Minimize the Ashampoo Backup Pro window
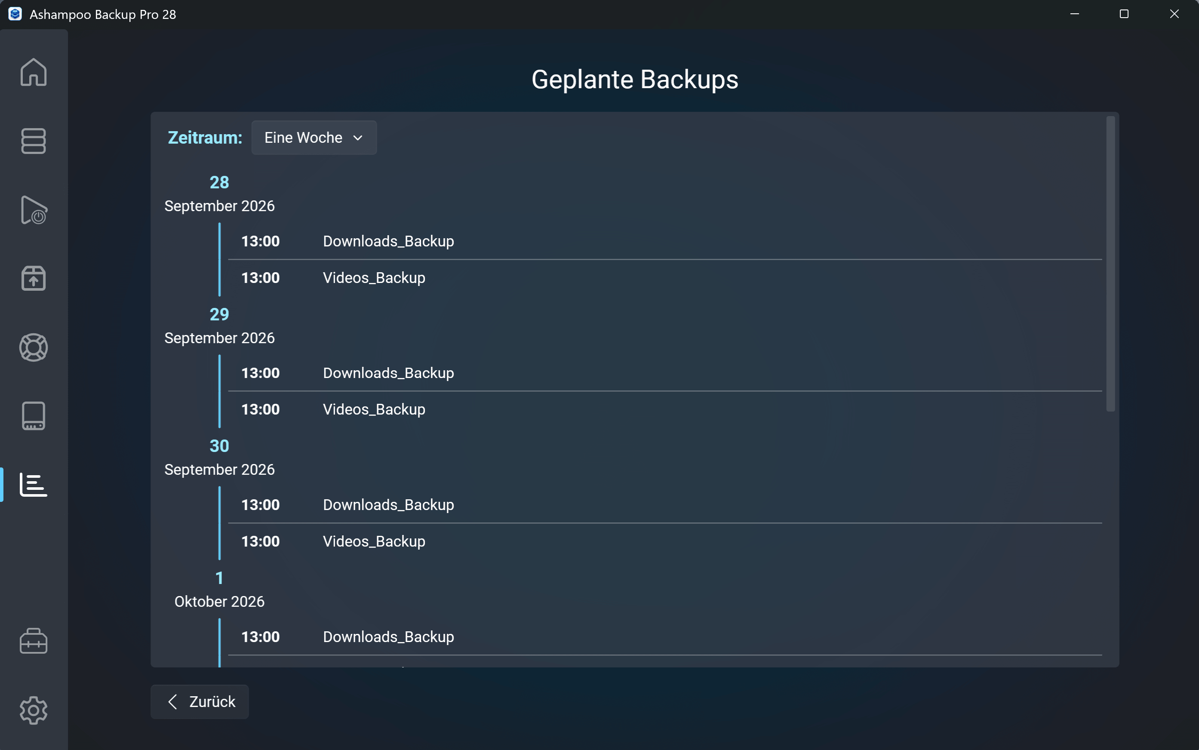The width and height of the screenshot is (1199, 750). point(1074,14)
